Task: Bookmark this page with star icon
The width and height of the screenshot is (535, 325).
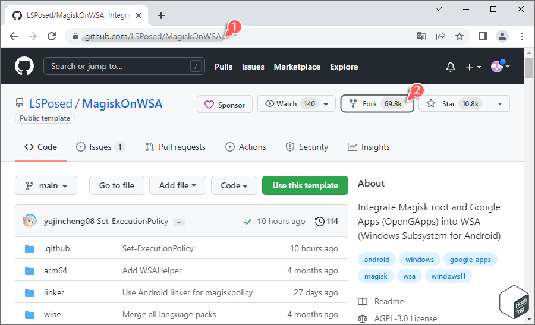Action: [x=460, y=36]
